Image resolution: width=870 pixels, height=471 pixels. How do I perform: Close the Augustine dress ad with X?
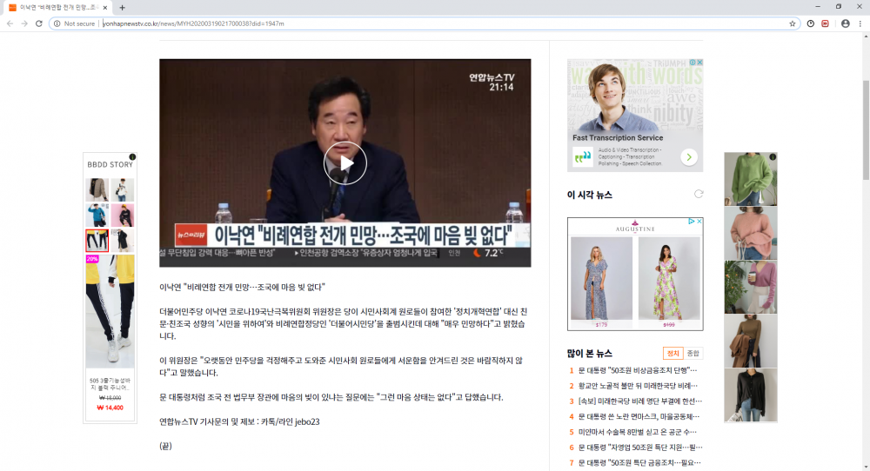(699, 221)
